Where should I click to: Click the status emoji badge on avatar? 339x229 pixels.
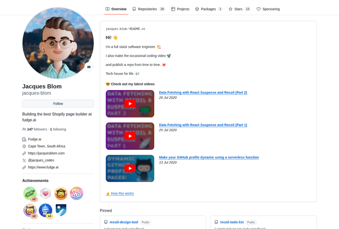click(x=89, y=67)
